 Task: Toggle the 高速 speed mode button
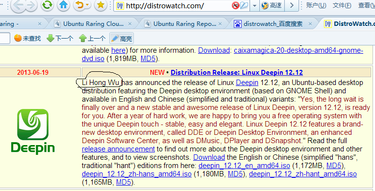272,5
